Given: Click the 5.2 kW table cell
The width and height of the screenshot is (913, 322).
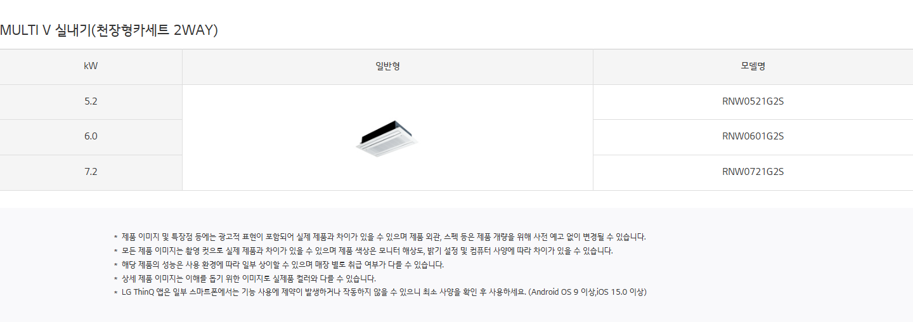Looking at the screenshot, I should (x=91, y=101).
